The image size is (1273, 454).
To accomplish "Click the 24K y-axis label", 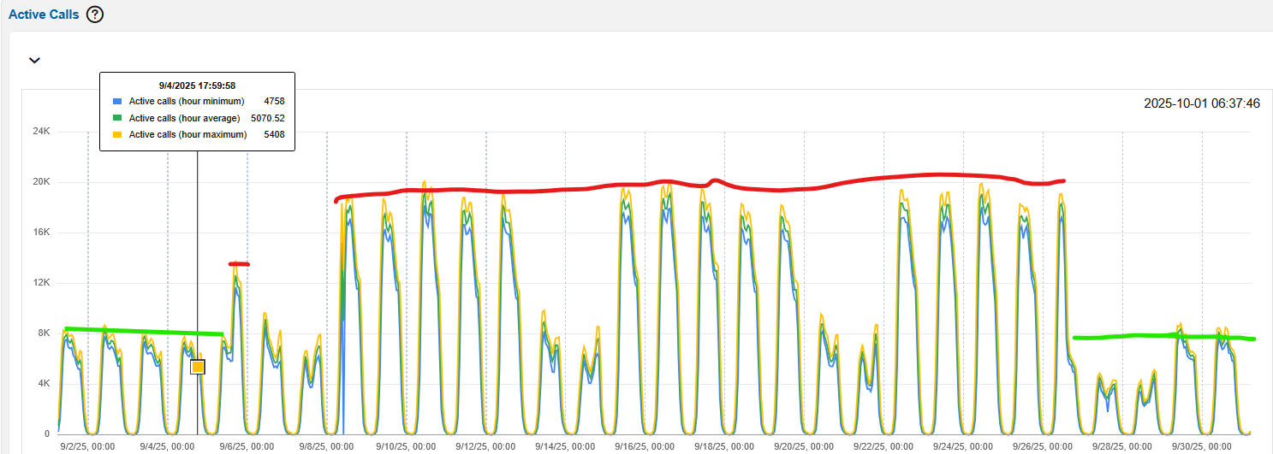I will click(x=42, y=133).
